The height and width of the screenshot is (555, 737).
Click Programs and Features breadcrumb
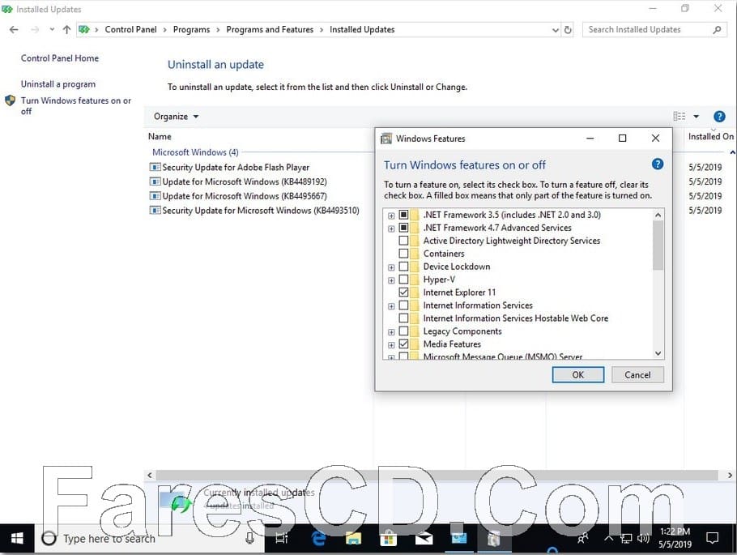[270, 30]
